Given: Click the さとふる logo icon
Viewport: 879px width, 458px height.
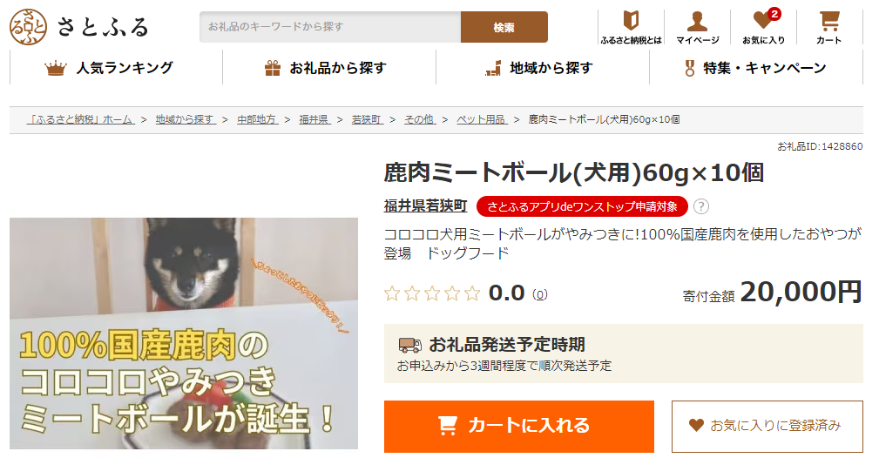Looking at the screenshot, I should [x=29, y=27].
